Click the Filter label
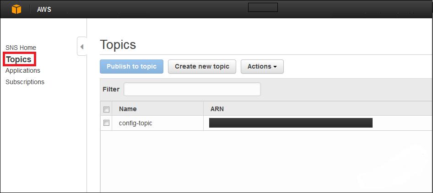Viewport: 433px width, 193px height. pos(111,89)
